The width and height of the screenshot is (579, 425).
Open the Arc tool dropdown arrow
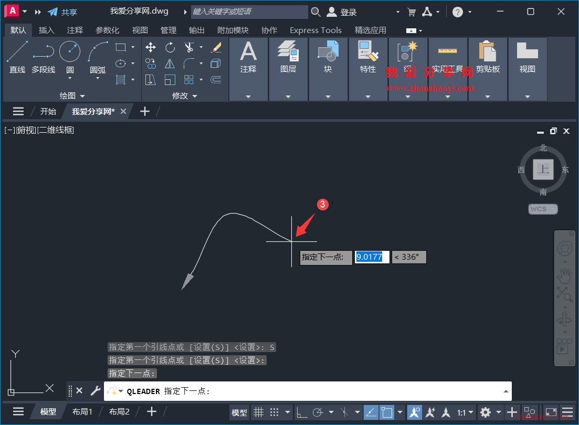tap(98, 78)
